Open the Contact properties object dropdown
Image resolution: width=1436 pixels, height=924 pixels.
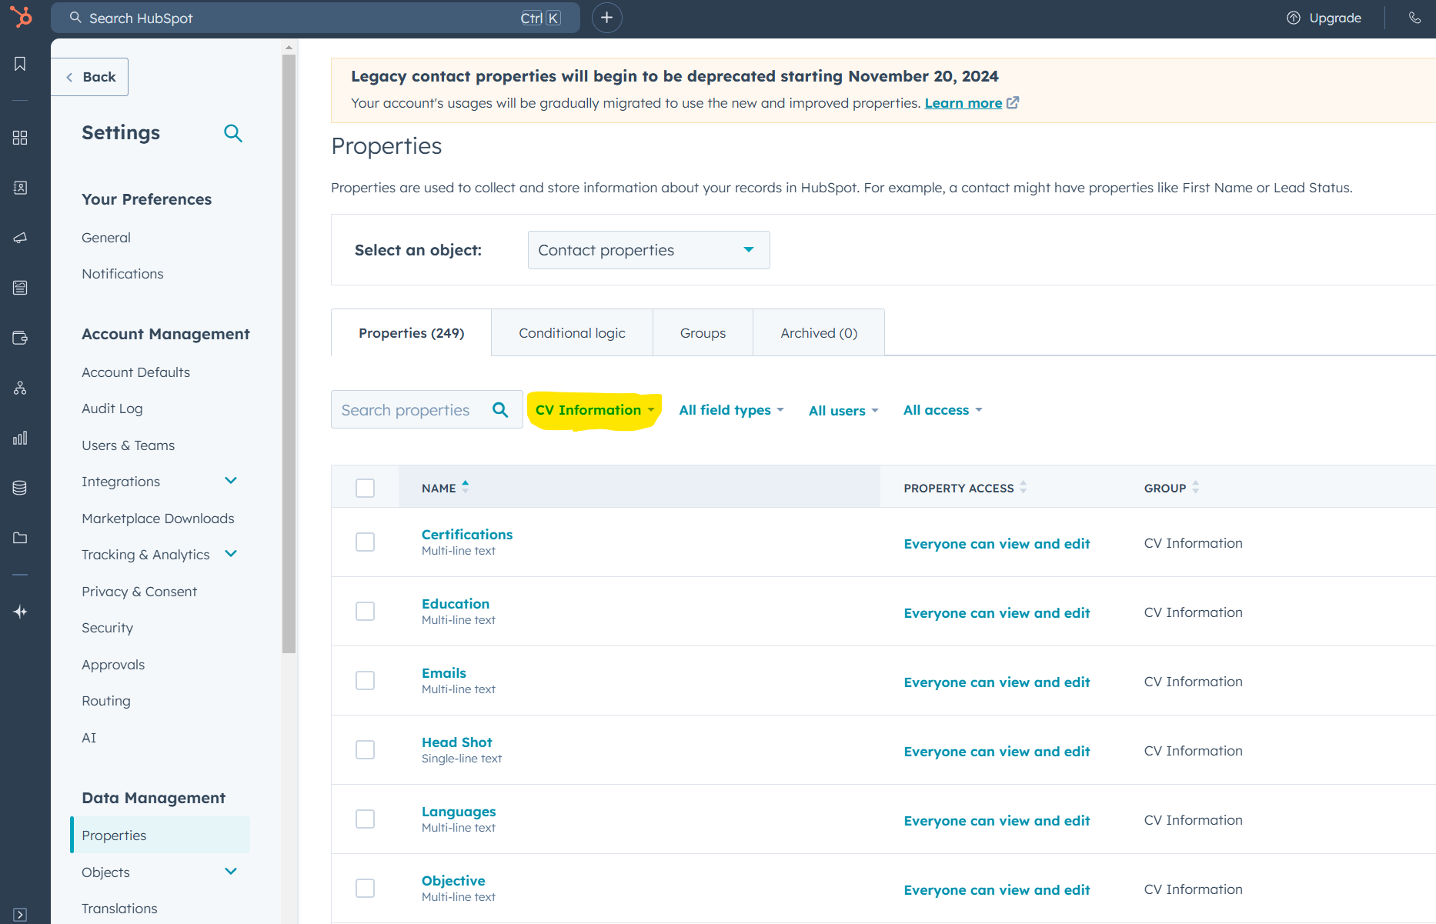pyautogui.click(x=649, y=250)
